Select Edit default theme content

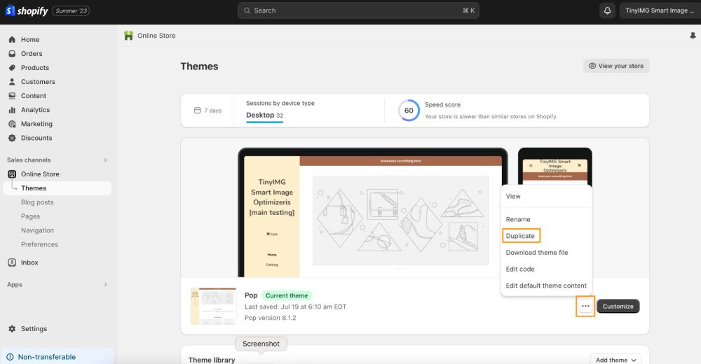546,286
